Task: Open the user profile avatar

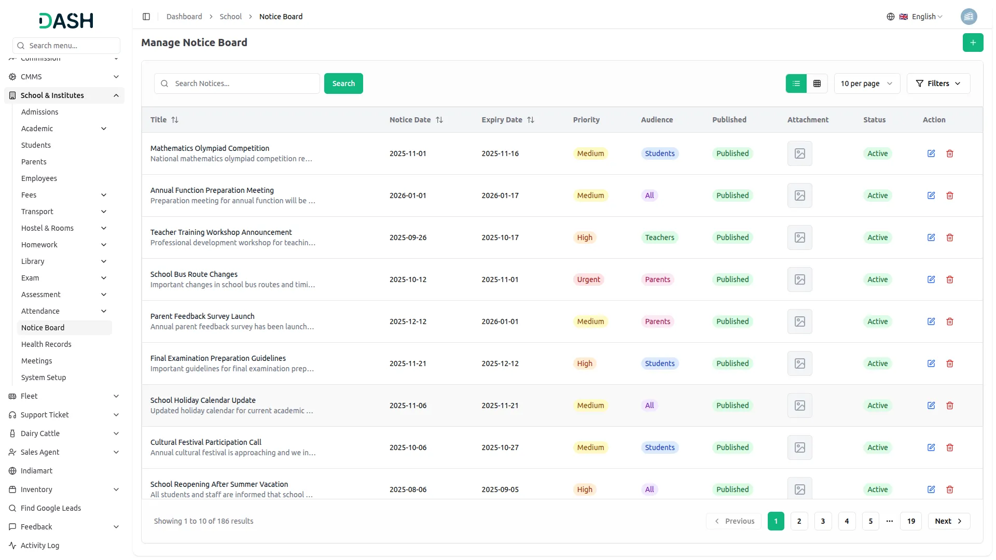Action: tap(969, 17)
